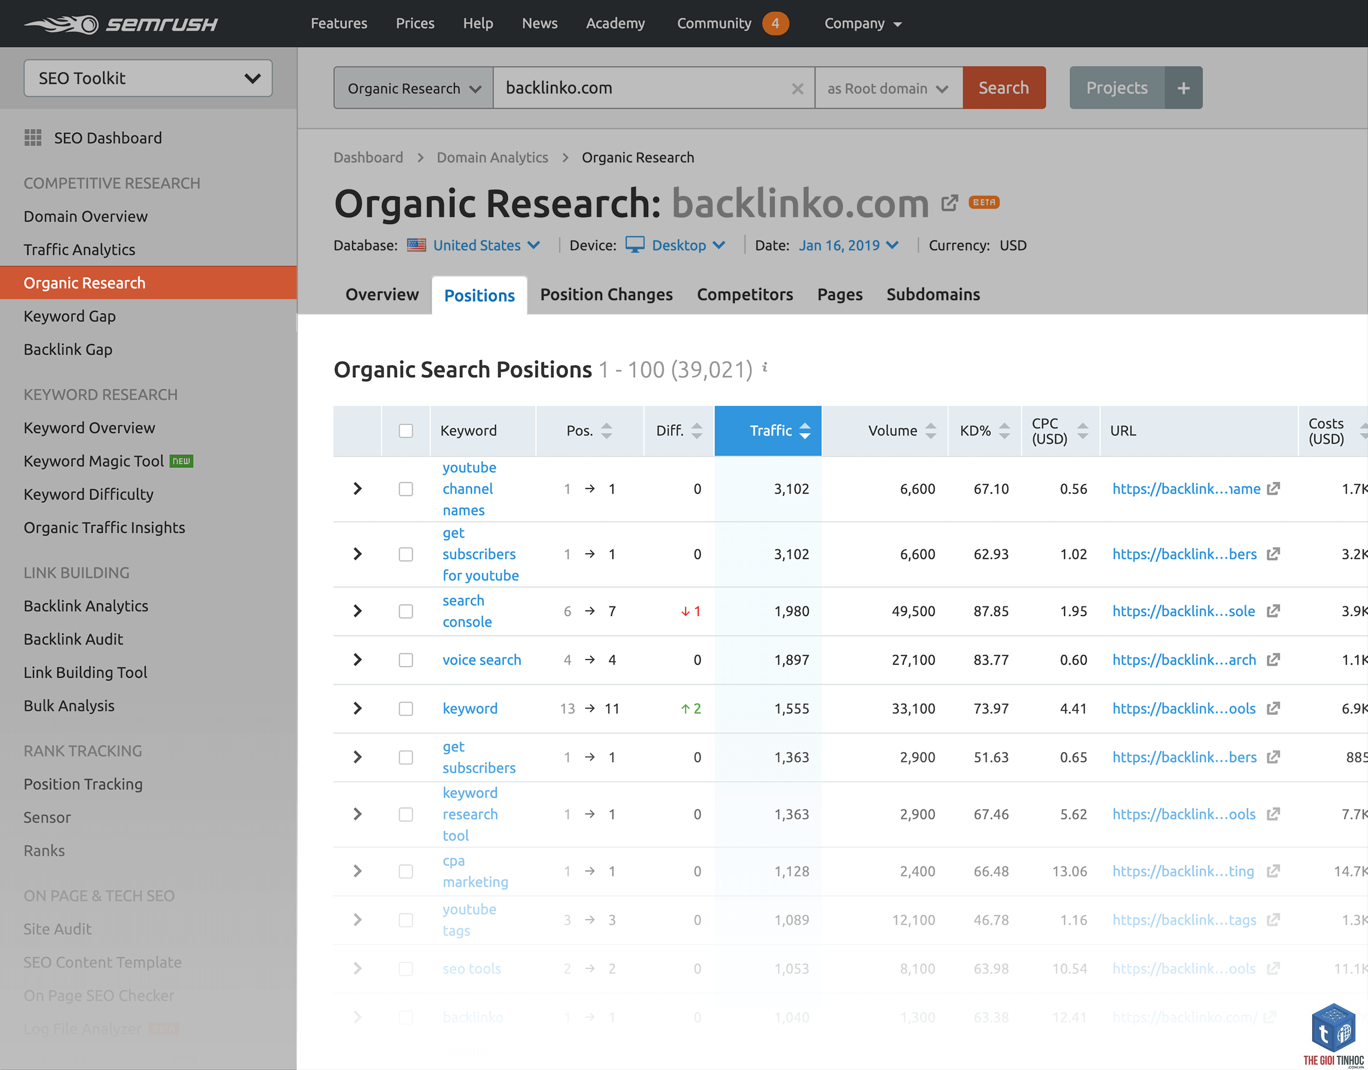Open SEO Dashboard grid icon
Image resolution: width=1368 pixels, height=1070 pixels.
33,138
